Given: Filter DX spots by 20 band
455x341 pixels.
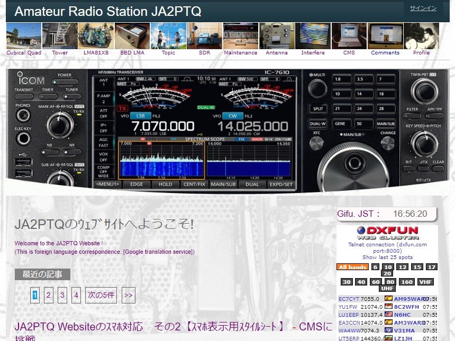Looking at the screenshot, I should coord(387,273).
